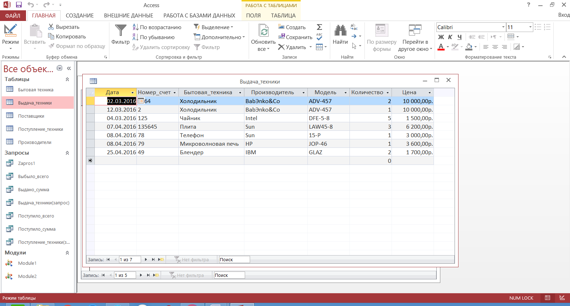This screenshot has height=306, width=570.
Task: Collapse the Модули group in the navigation pane
Action: tap(67, 253)
